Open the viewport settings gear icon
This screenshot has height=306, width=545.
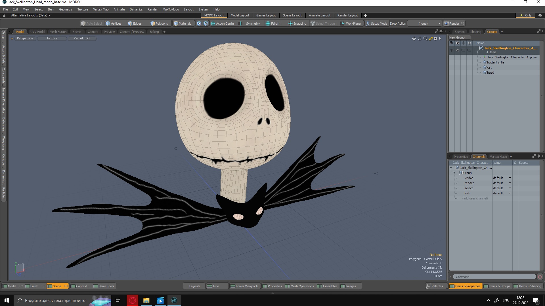pos(435,39)
